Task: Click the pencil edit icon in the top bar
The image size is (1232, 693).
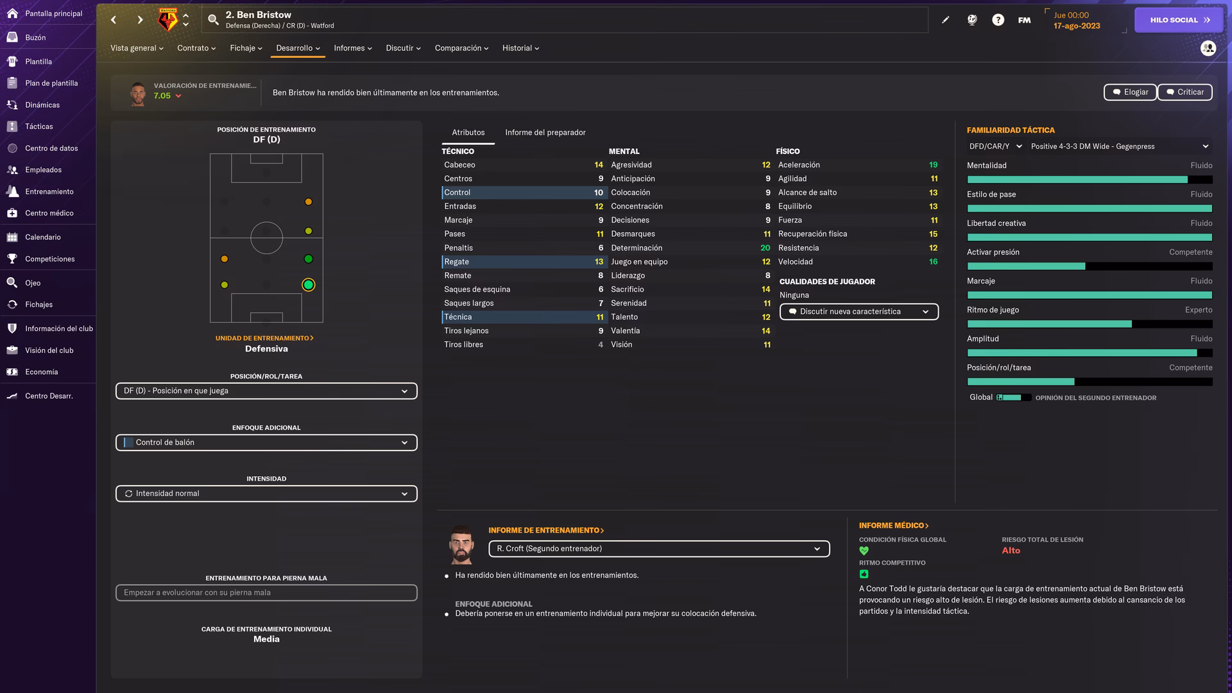Action: tap(945, 20)
